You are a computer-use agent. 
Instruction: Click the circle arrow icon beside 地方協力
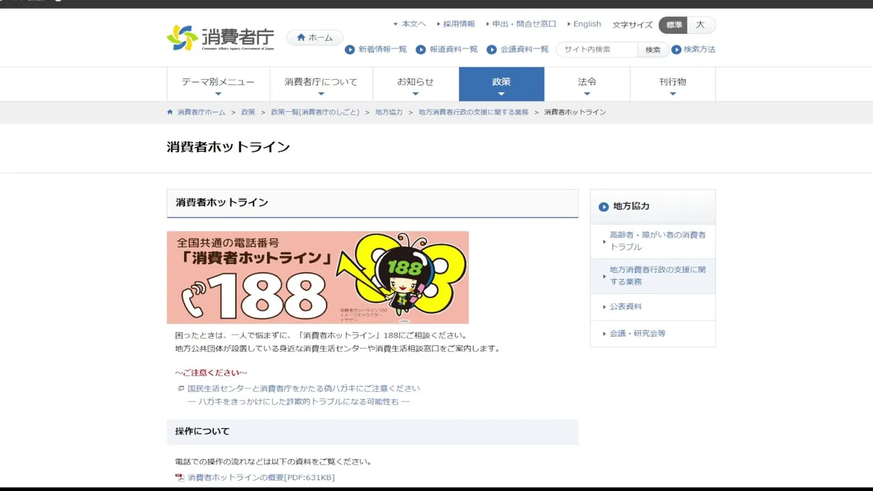(604, 207)
